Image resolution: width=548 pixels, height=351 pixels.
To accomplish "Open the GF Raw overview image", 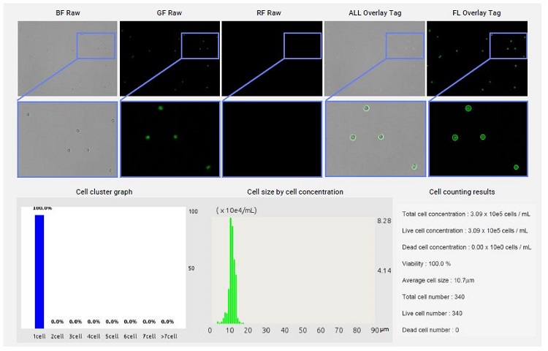I will pyautogui.click(x=170, y=58).
